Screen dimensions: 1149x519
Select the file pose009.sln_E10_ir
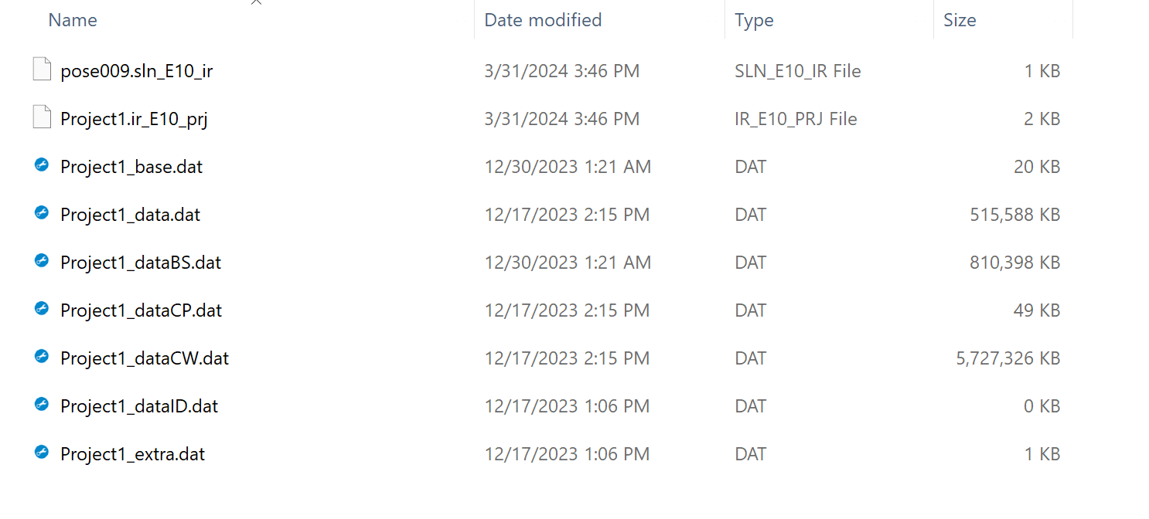pos(137,70)
